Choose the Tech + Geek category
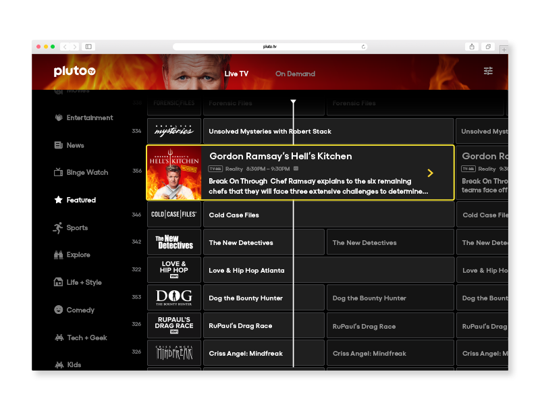540x405 pixels. [61, 337]
